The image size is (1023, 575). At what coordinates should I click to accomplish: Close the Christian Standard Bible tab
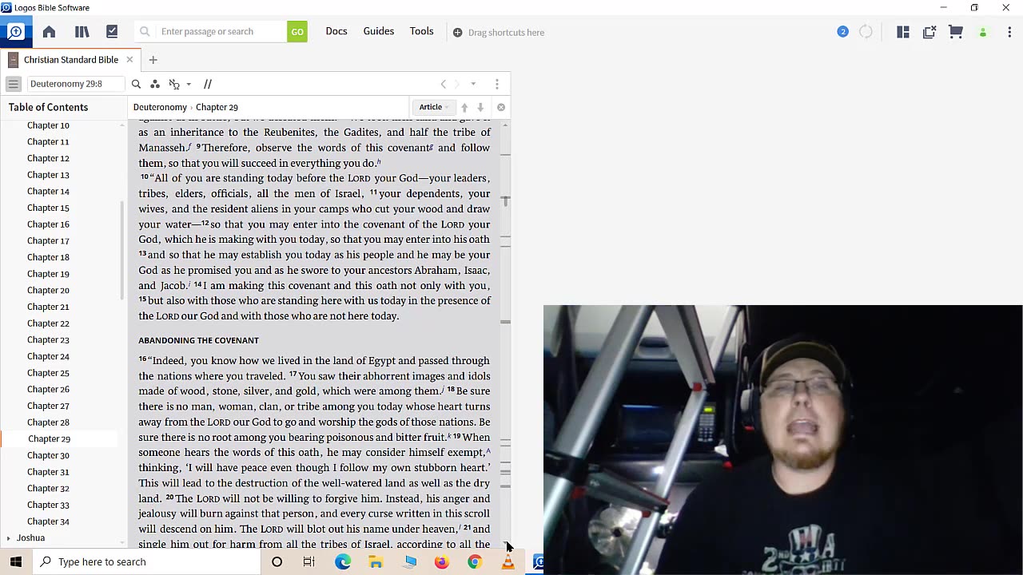click(129, 60)
